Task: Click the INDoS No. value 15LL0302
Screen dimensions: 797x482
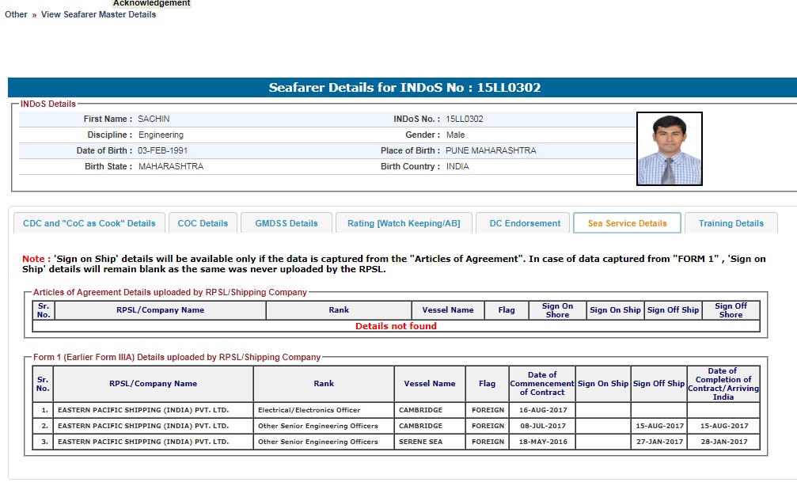Action: [x=465, y=119]
